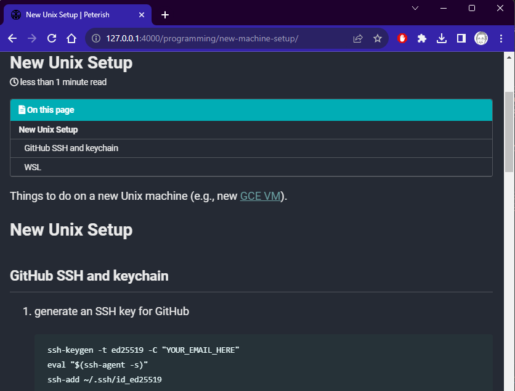Click the On this page header
This screenshot has height=391, width=515.
click(251, 110)
